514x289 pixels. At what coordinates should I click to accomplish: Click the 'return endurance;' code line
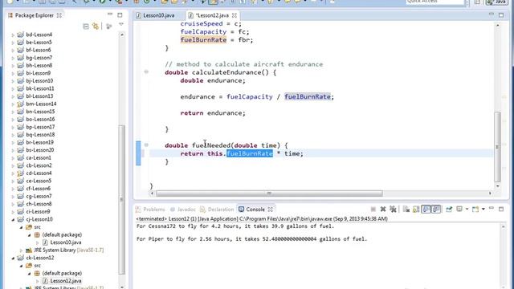[x=213, y=113]
